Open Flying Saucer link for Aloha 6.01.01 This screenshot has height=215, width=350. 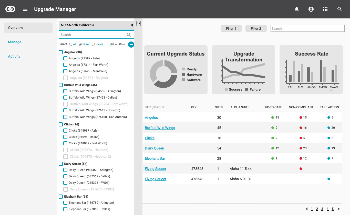pos(156,179)
